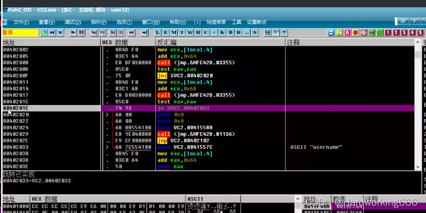Image resolution: width=426 pixels, height=213 pixels.
Task: Click the red number 5 button
Action: (421, 33)
